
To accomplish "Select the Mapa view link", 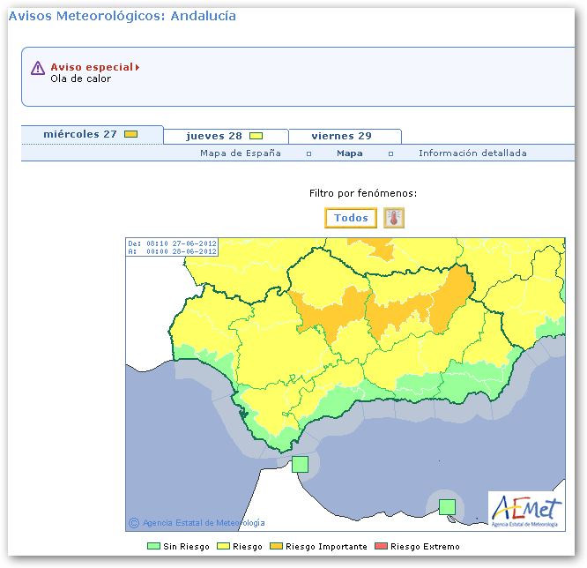I will click(350, 153).
